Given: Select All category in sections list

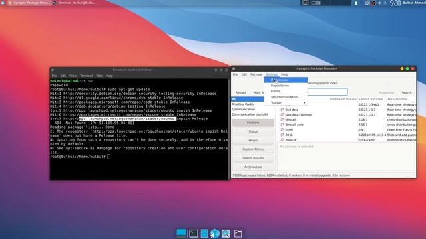Looking at the screenshot, I should pyautogui.click(x=248, y=99).
